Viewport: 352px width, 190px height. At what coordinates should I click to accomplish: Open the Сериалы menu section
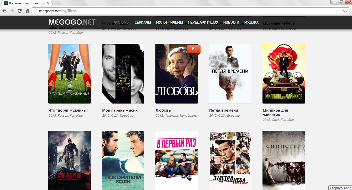click(143, 22)
